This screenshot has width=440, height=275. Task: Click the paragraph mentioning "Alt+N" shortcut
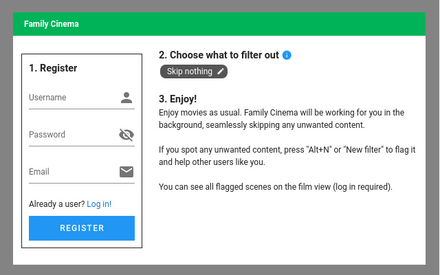tap(287, 156)
